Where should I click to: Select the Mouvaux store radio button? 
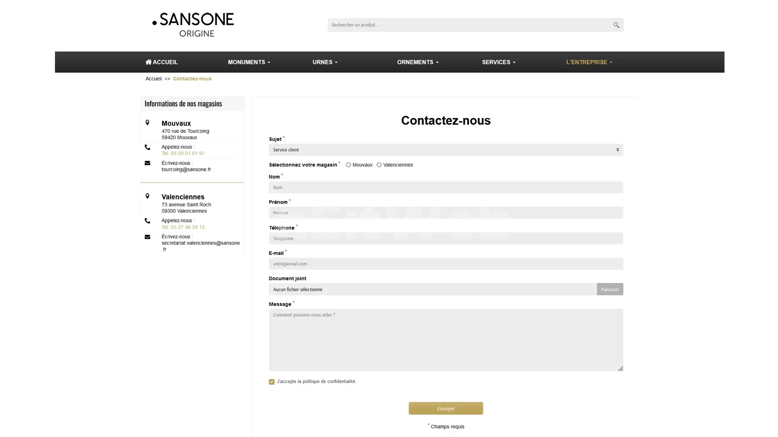coord(348,165)
